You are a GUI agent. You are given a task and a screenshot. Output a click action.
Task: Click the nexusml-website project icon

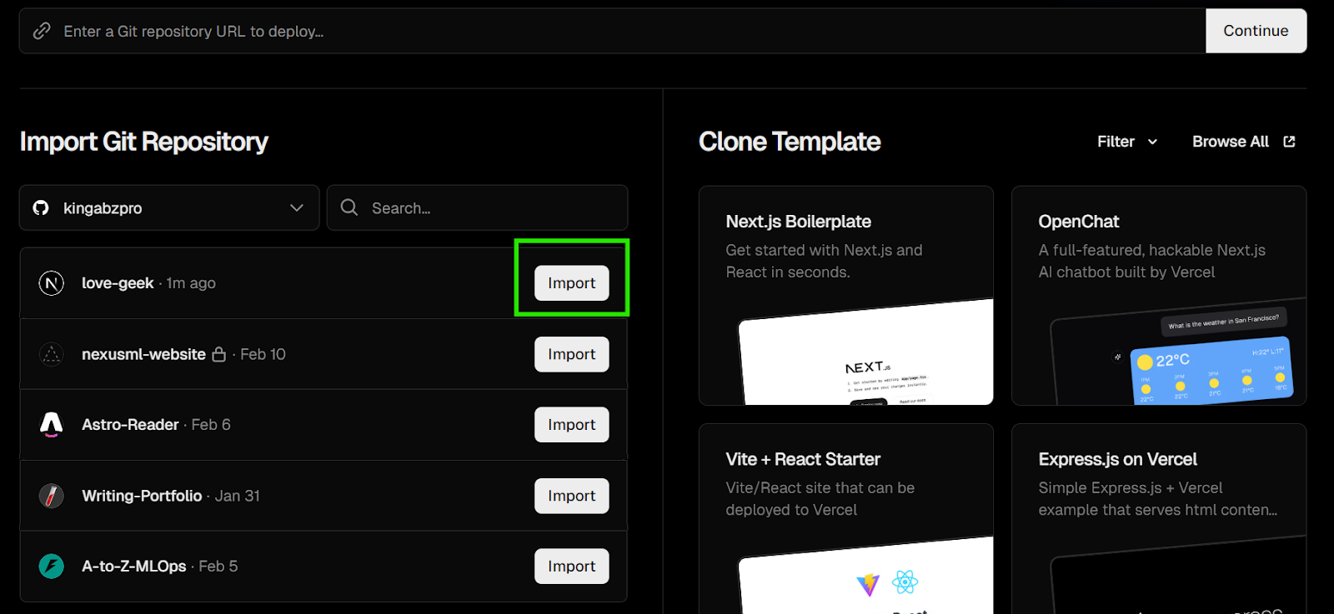pos(52,354)
